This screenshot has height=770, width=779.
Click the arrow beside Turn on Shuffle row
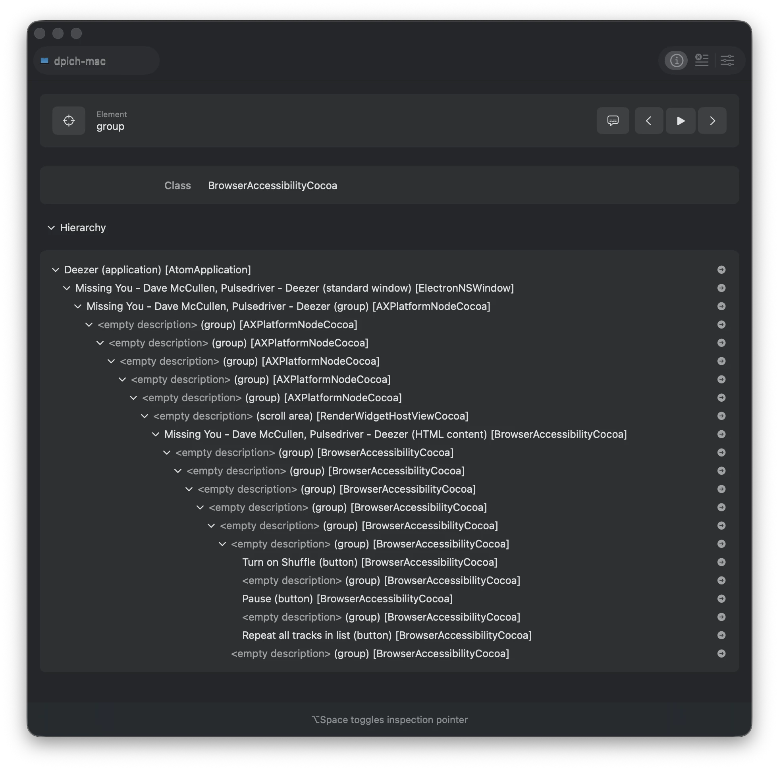coord(721,562)
